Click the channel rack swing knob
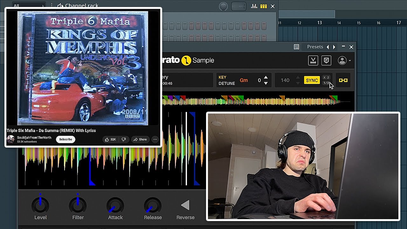This screenshot has height=229, width=407. click(x=224, y=6)
